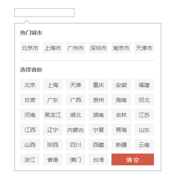Select 台湾 from province list
189x187 pixels.
point(98,159)
